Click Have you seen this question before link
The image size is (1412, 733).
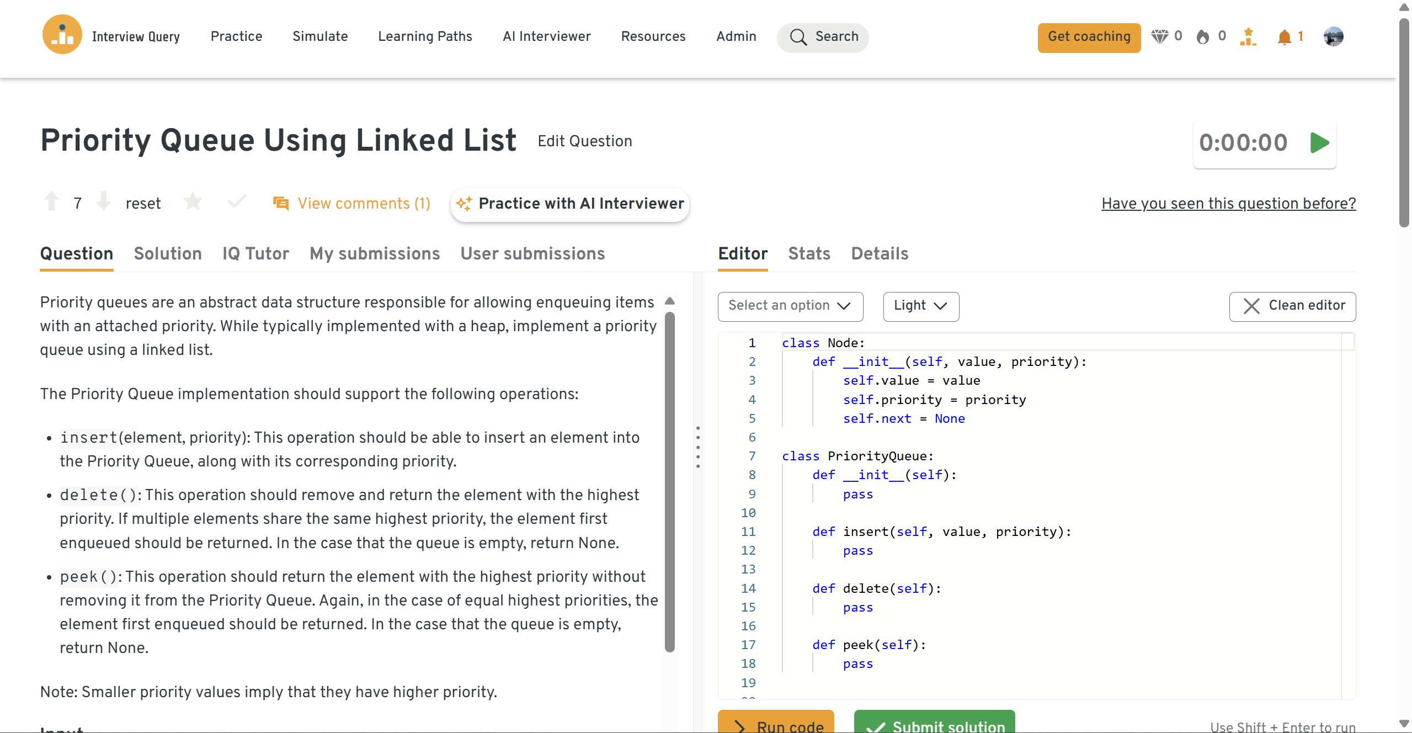pos(1228,204)
